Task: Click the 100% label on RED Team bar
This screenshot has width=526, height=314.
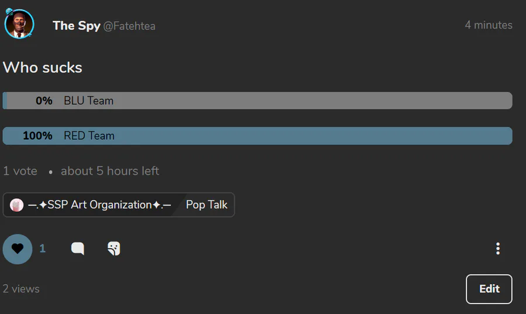Action: (37, 136)
